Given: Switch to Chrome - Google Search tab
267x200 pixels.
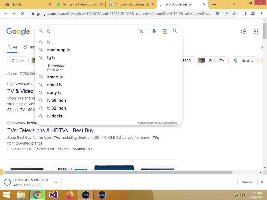Looking at the screenshot, I should pos(131,4).
